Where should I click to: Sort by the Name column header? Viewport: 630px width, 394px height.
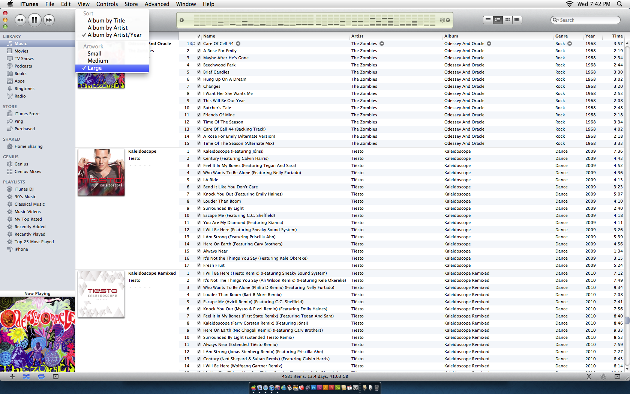tap(276, 36)
